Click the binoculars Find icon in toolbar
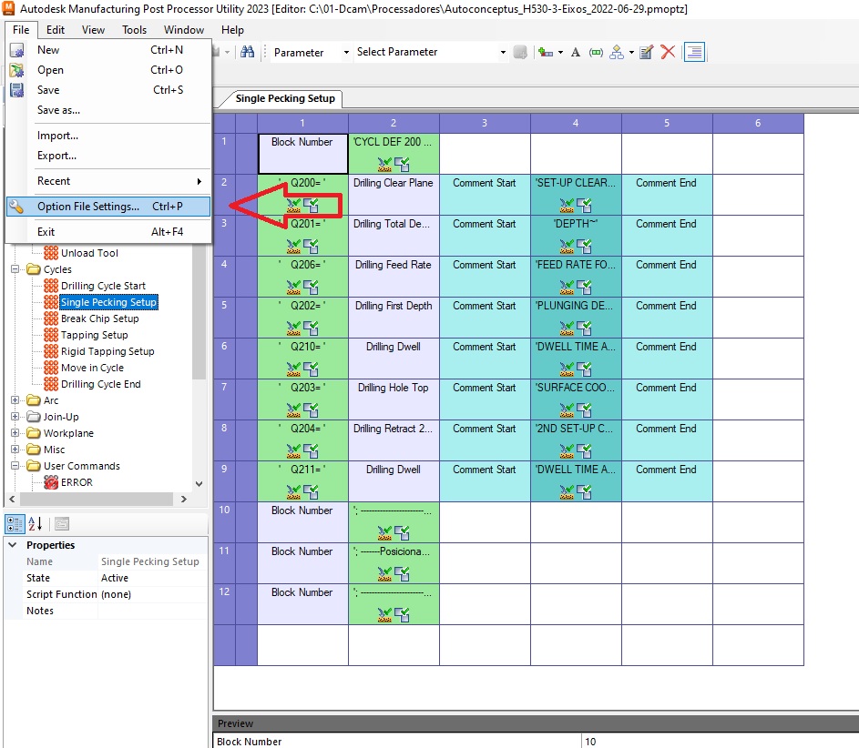The image size is (859, 748). (x=247, y=52)
